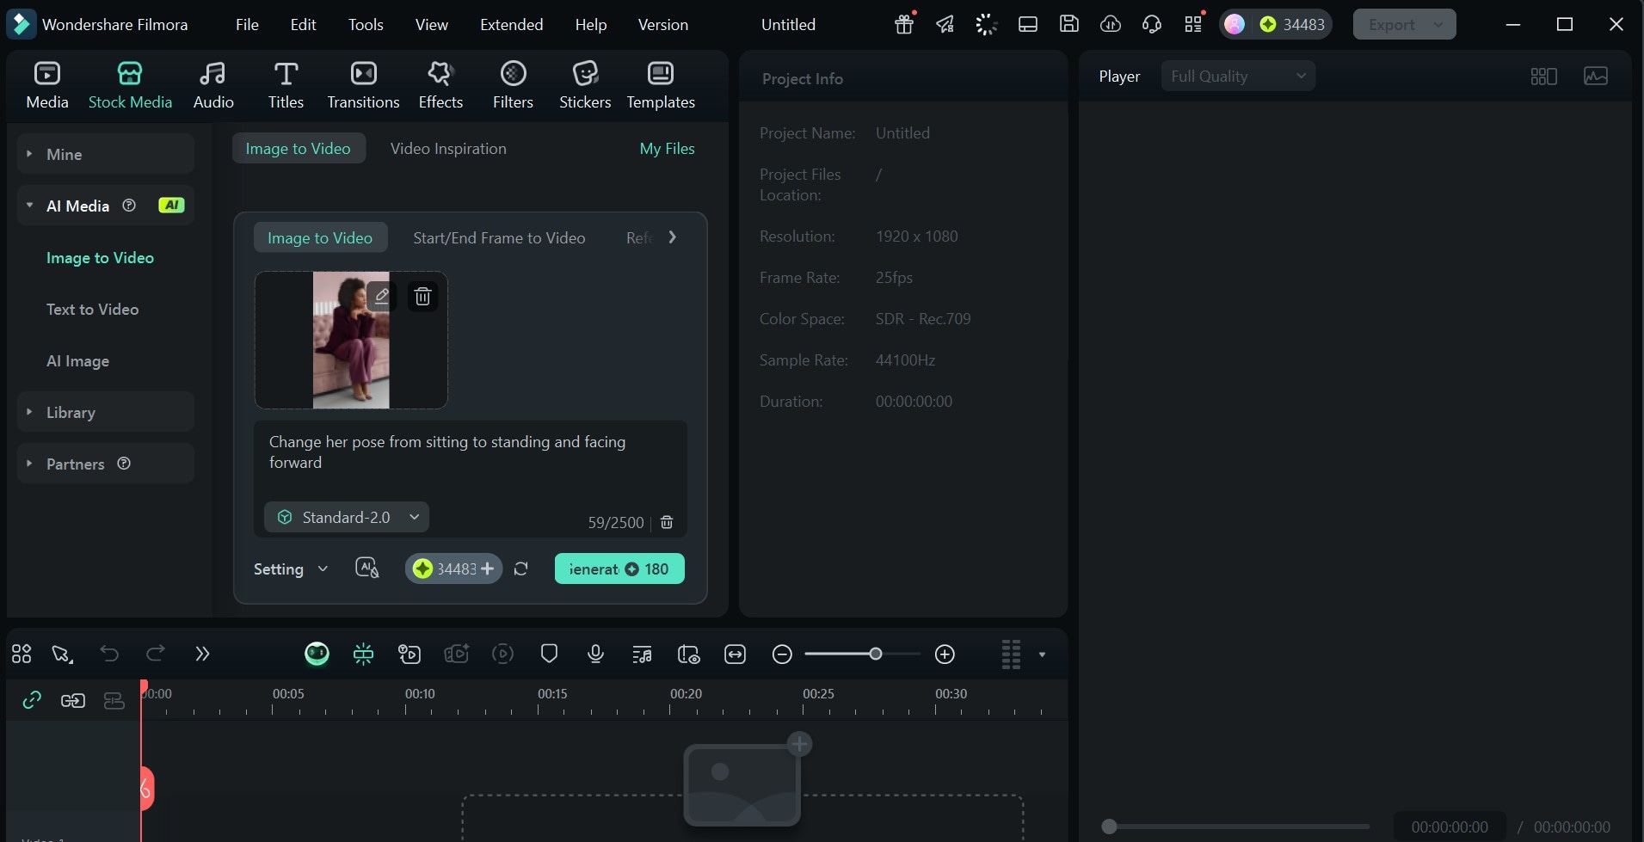Toggle the magnetic timeline link mode
The height and width of the screenshot is (842, 1644).
click(32, 700)
